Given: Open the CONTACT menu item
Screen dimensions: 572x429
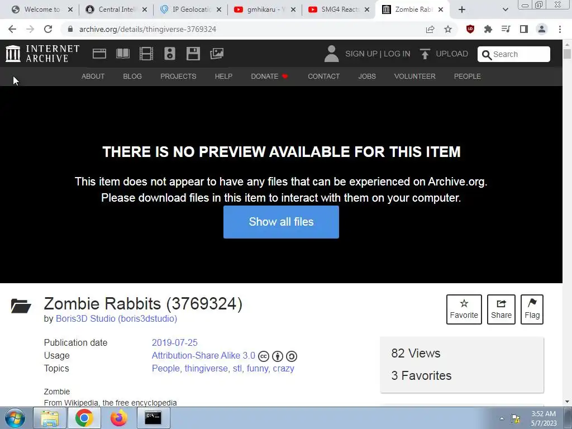Looking at the screenshot, I should pos(323,76).
